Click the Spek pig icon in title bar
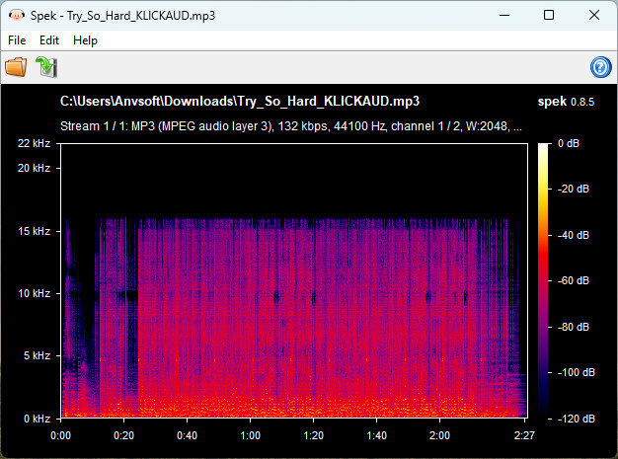Screen dimensions: 618x459 [17, 16]
